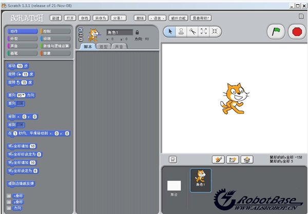
Task: Select the arrow pointer tool
Action: (170, 31)
